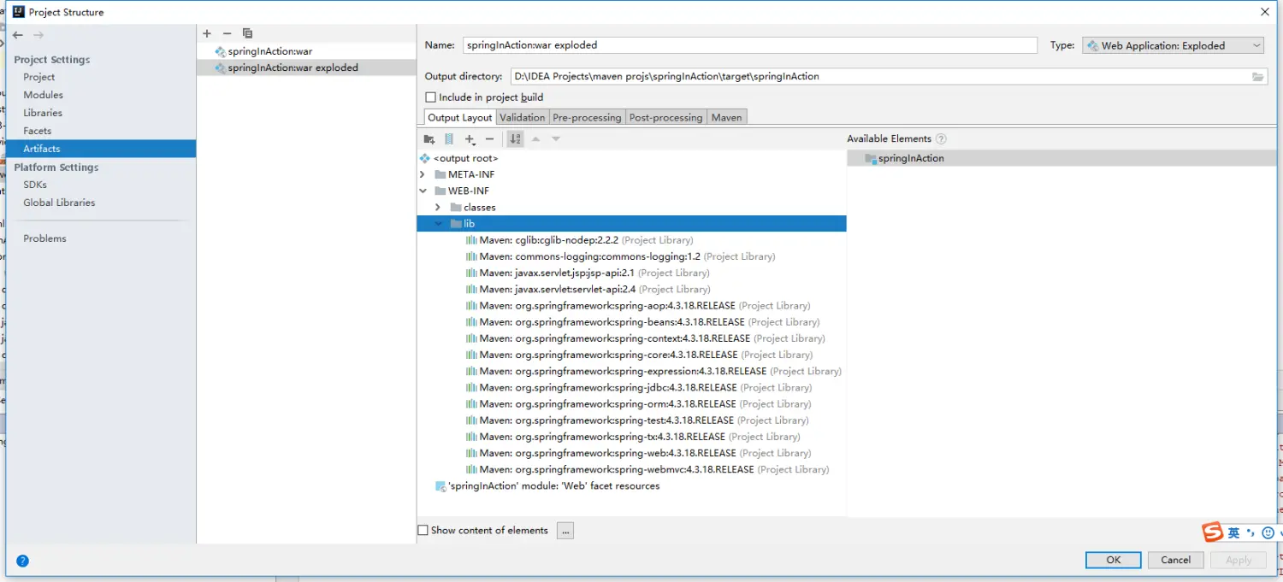The image size is (1283, 582).
Task: Create directory in output layout toolbar
Action: pos(429,138)
